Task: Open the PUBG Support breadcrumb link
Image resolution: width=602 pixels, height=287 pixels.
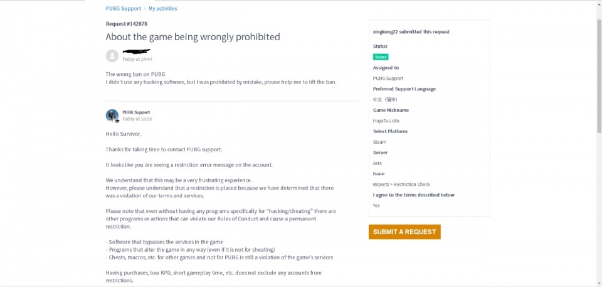Action: (123, 9)
